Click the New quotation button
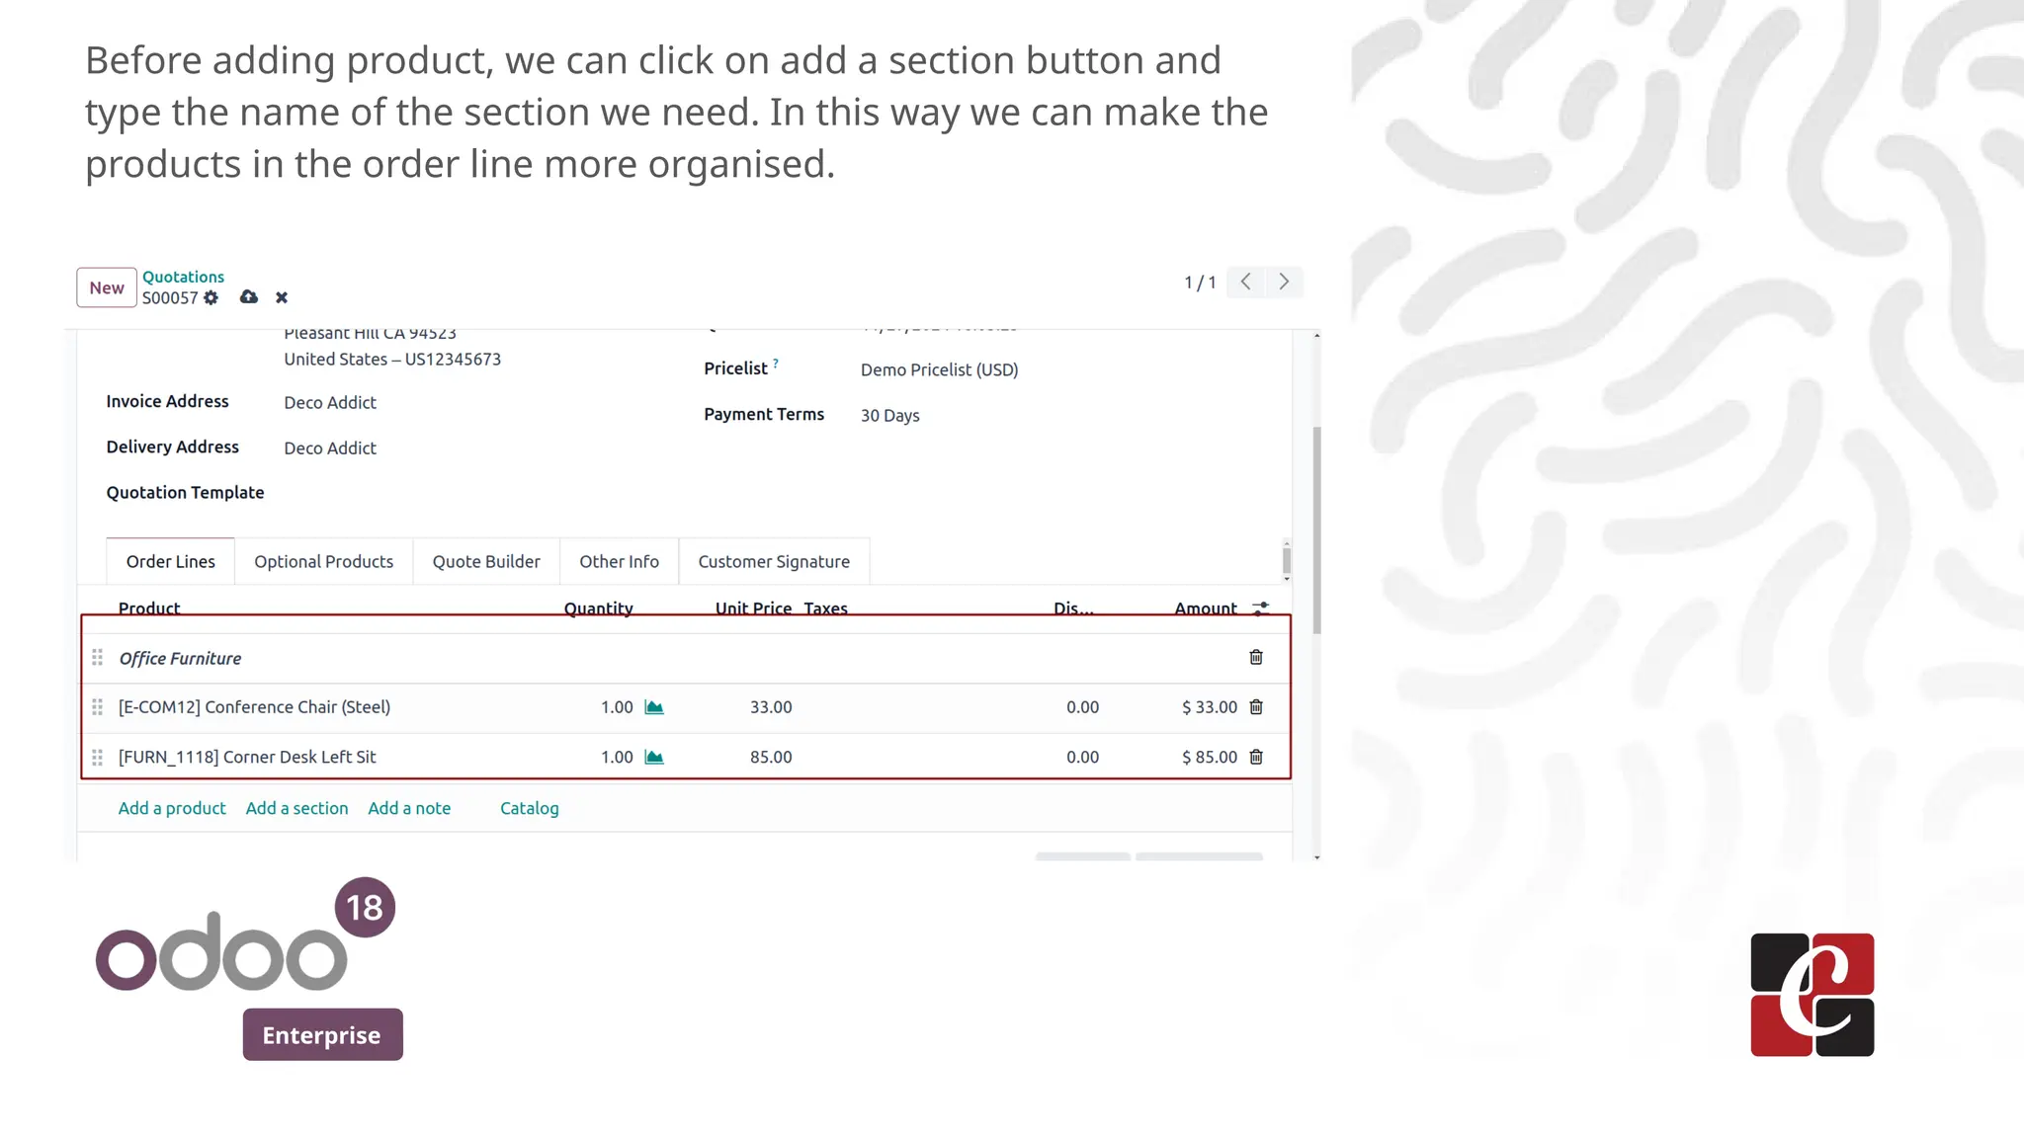The height and width of the screenshot is (1138, 2024). tap(107, 287)
